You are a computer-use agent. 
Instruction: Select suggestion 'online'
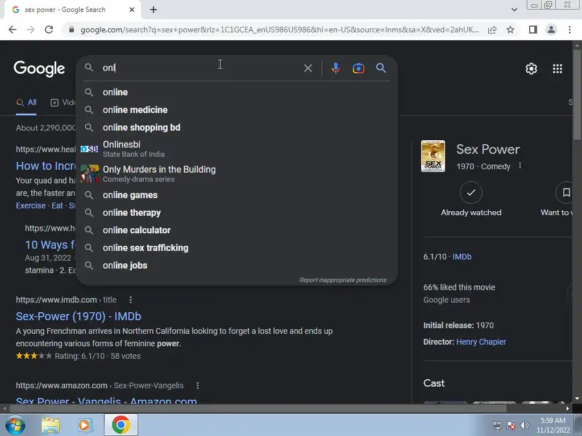click(x=236, y=93)
